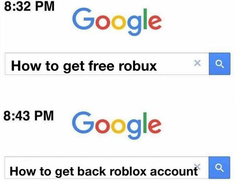Click the yellow o in the lower Google logo
235x181 pixels.
(118, 126)
